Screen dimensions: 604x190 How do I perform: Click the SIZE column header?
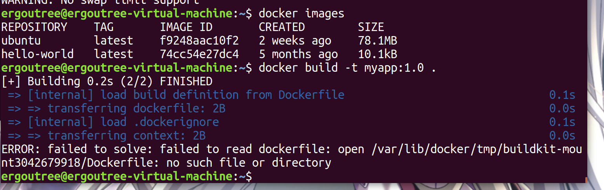coord(371,27)
